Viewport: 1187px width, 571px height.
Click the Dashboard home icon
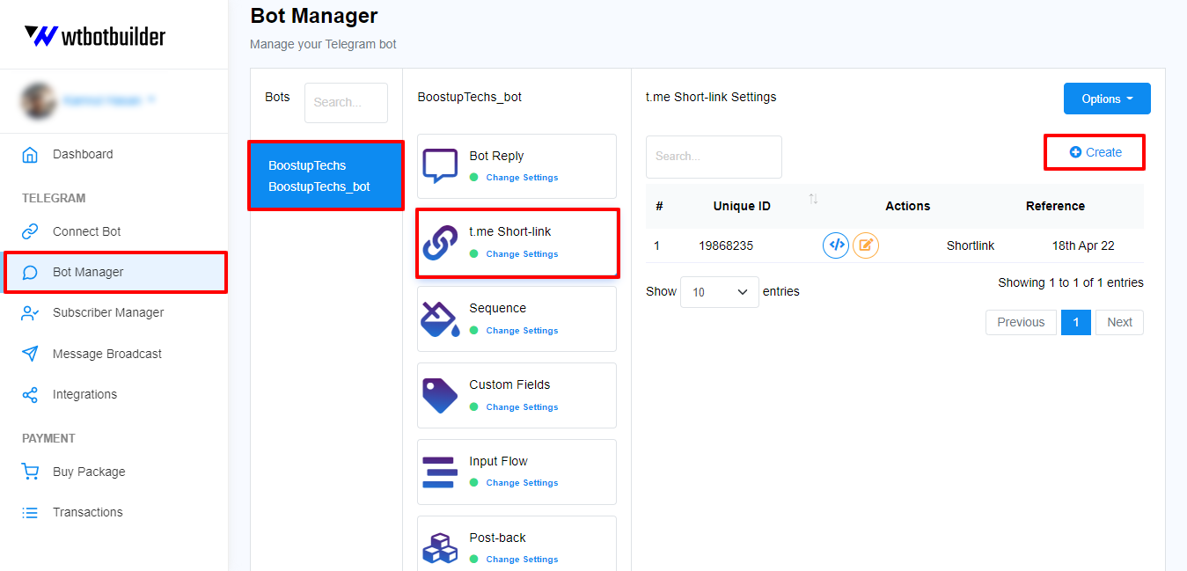30,155
